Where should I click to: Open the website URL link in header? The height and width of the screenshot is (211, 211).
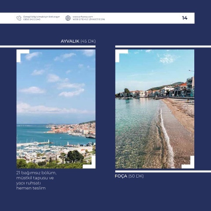[83, 17]
